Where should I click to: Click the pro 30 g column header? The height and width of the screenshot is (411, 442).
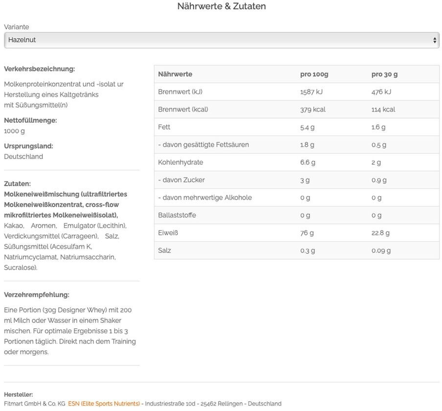(x=384, y=74)
